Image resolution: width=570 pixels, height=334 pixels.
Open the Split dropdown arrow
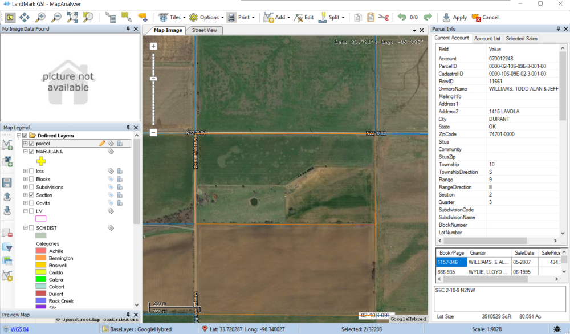(x=343, y=17)
